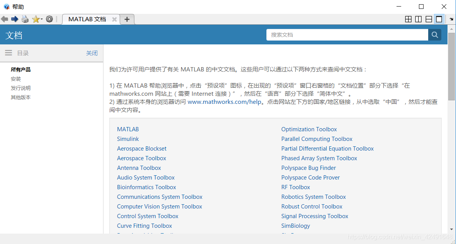This screenshot has height=244, width=456.
Task: Open the Signal Processing Toolbox link
Action: pyautogui.click(x=315, y=216)
